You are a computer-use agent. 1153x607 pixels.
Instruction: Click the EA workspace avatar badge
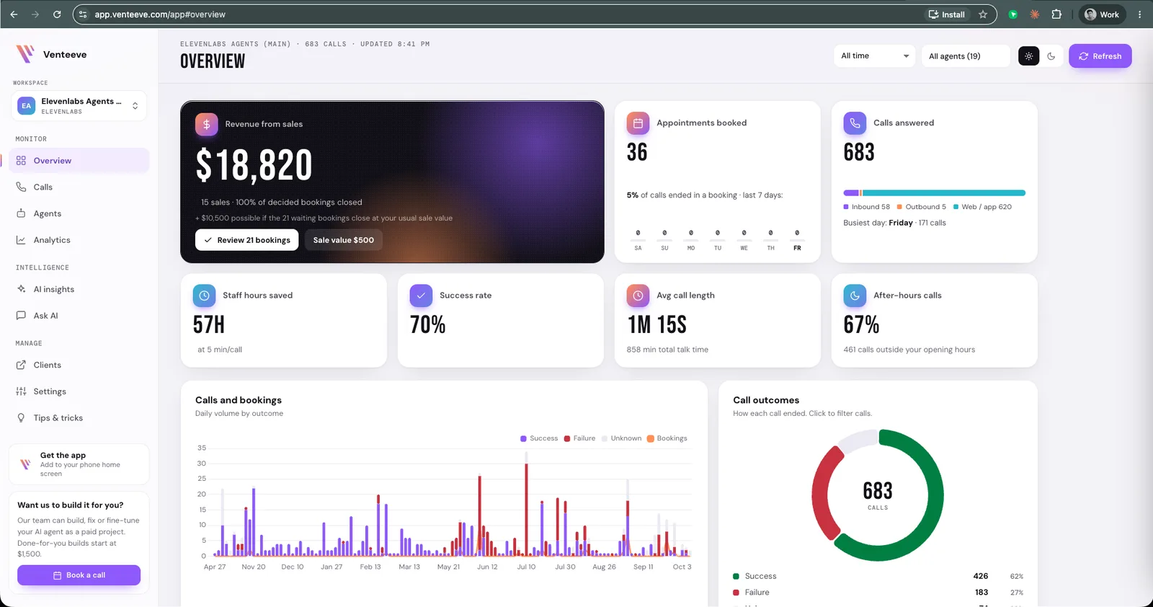(26, 106)
